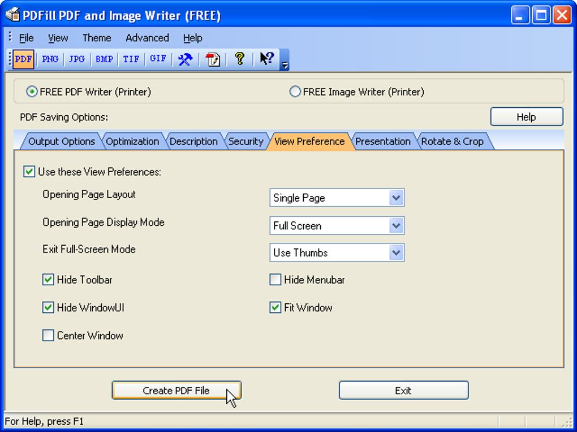
Task: Open the File menu
Action: [x=26, y=38]
